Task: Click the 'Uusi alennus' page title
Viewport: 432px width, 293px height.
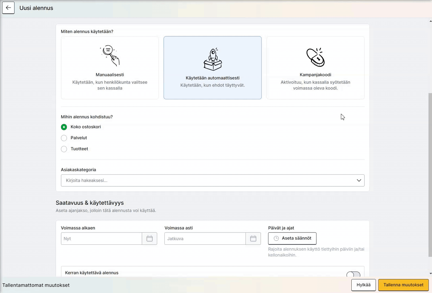Action: (36, 8)
